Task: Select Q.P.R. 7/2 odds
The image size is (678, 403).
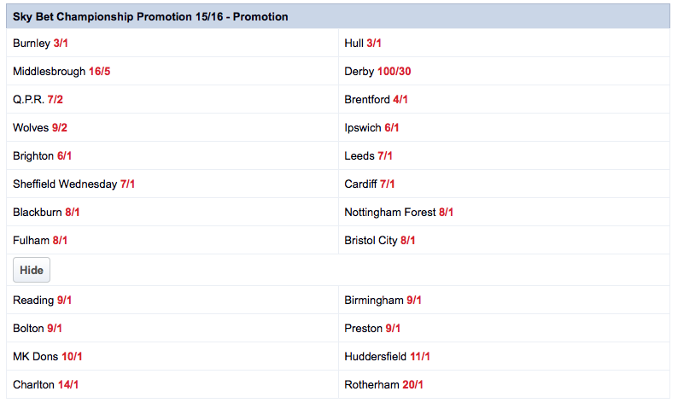Action: (56, 99)
